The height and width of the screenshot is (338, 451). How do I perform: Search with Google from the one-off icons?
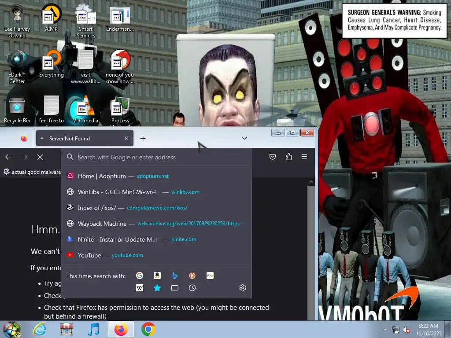pyautogui.click(x=140, y=276)
